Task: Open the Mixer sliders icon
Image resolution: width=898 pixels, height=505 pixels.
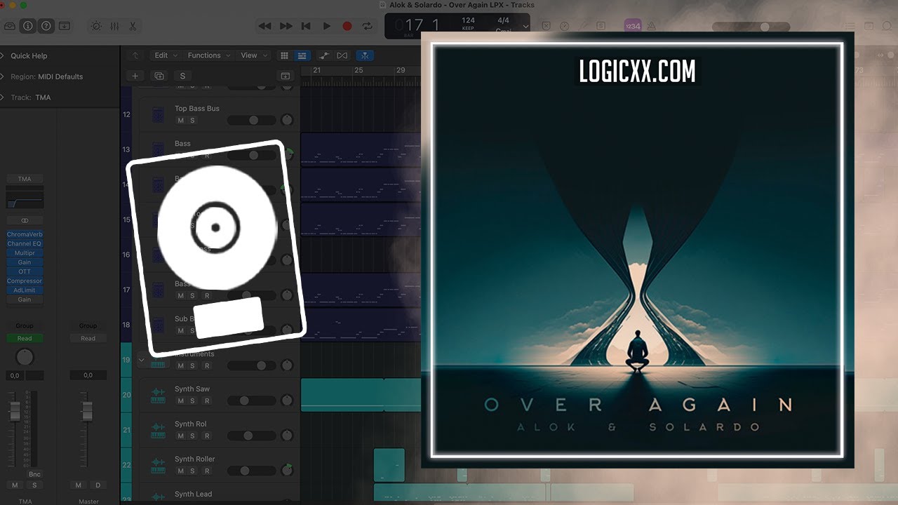Action: (114, 26)
